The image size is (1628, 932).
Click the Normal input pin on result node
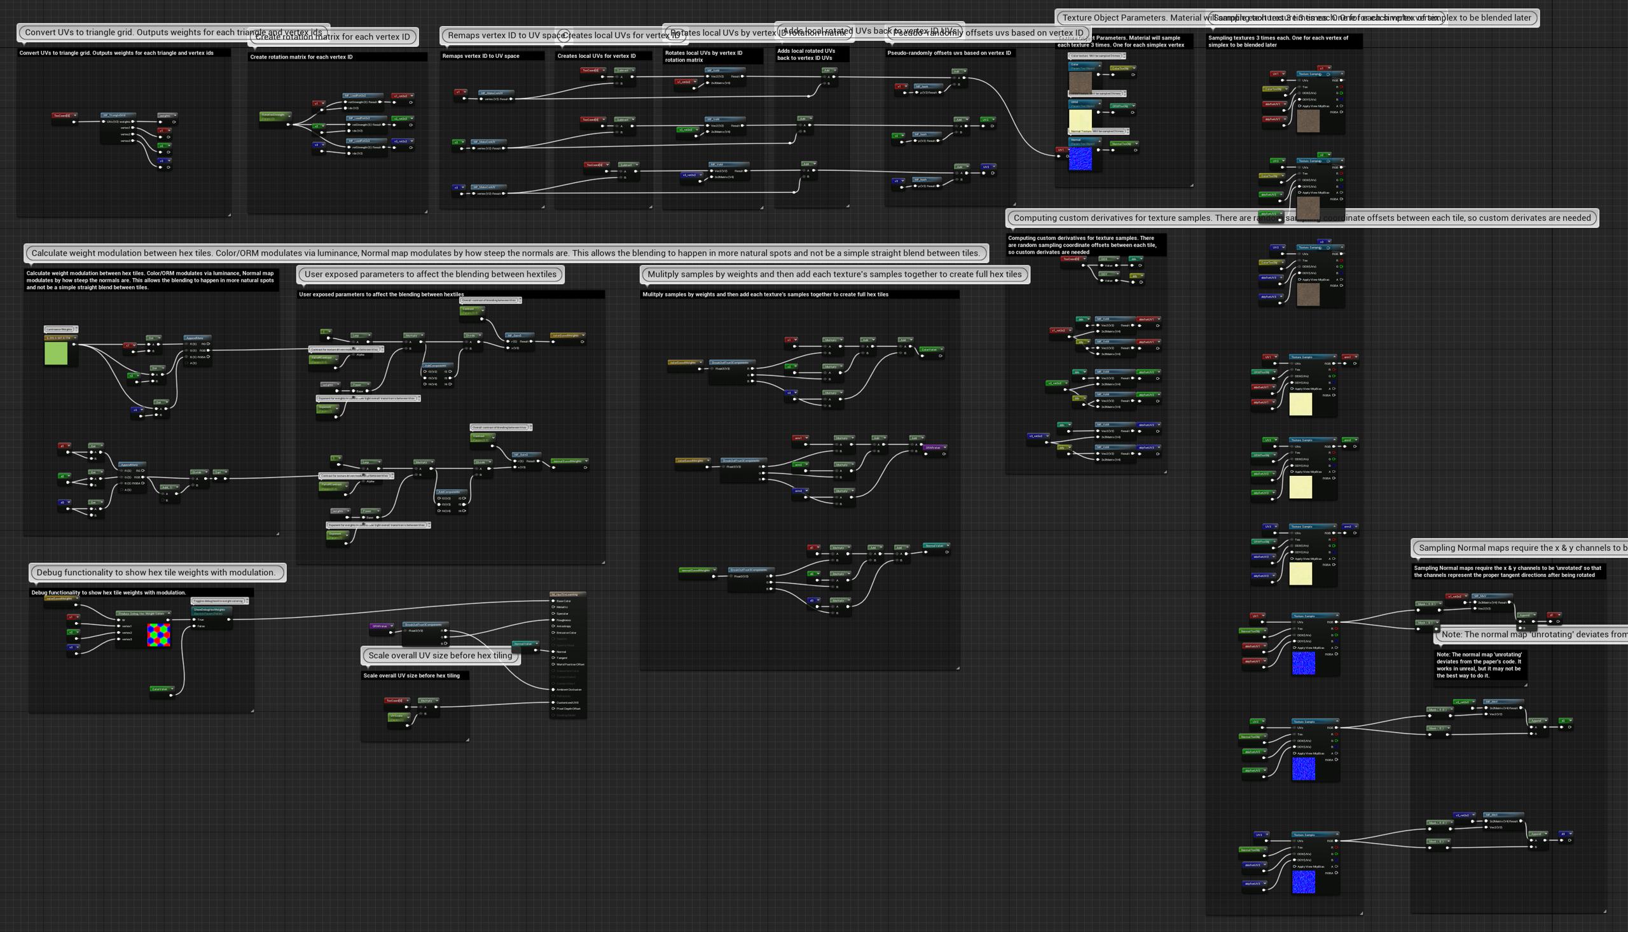(x=553, y=651)
